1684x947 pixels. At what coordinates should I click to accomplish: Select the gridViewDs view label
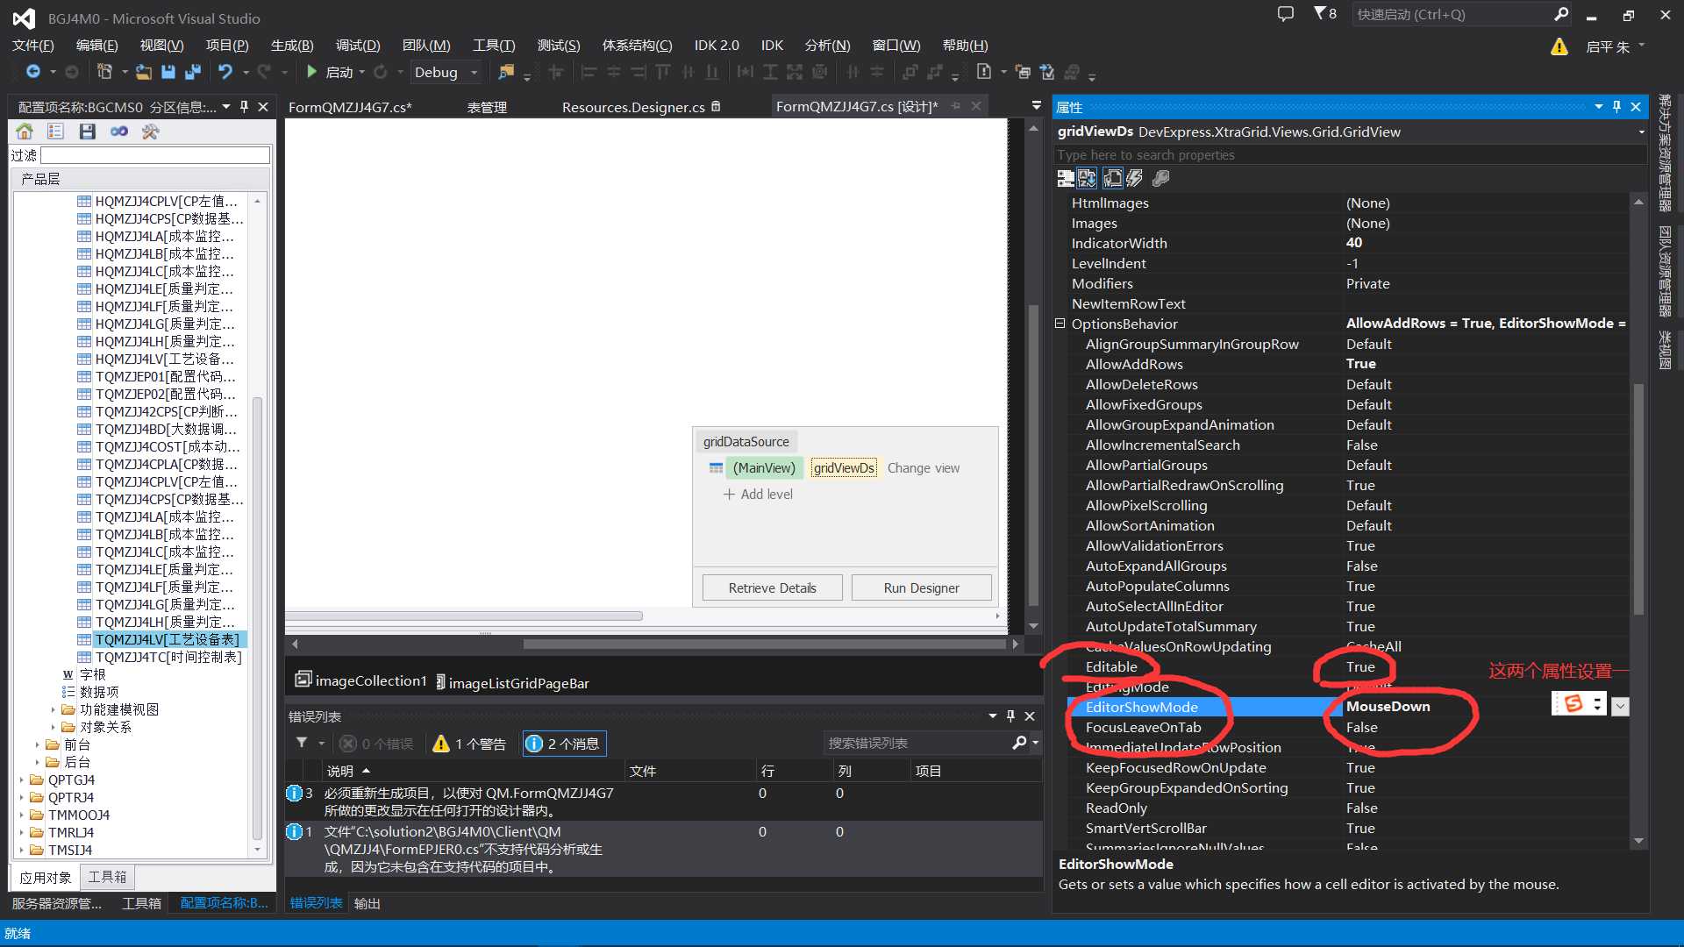[x=844, y=468]
